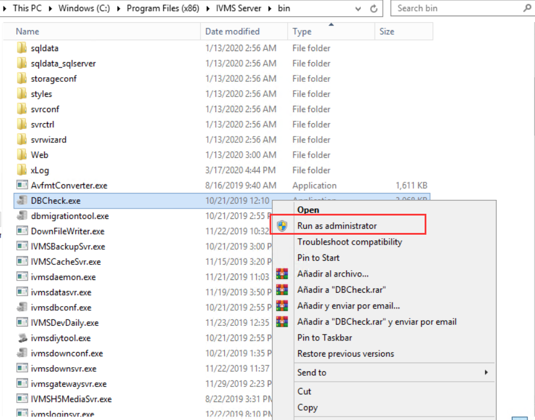Screen dimensions: 535x420
Task: Sort by Name column header
Action: (x=102, y=31)
